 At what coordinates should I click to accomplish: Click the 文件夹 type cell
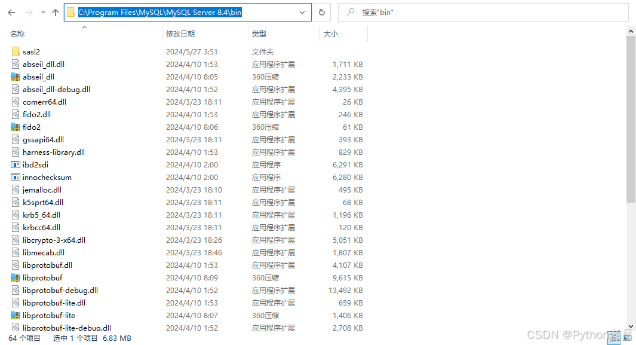click(262, 52)
